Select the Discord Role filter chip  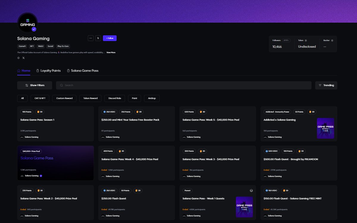pos(115,98)
